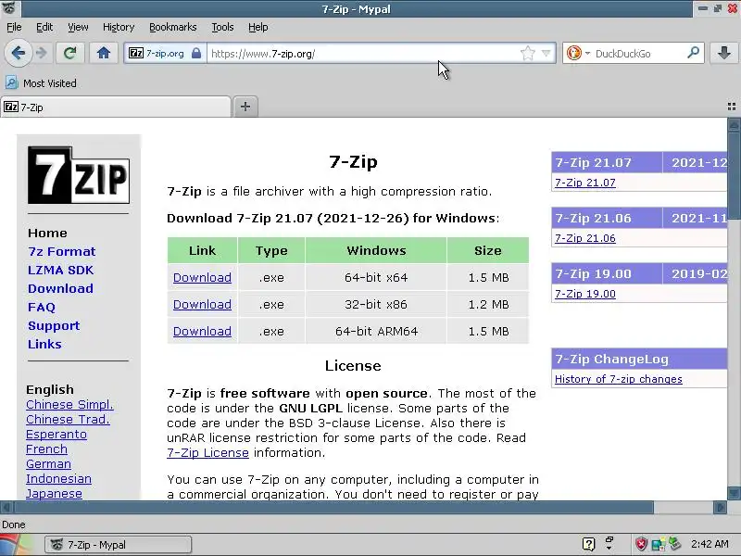
Task: Click the network computers tray icon
Action: [658, 544]
